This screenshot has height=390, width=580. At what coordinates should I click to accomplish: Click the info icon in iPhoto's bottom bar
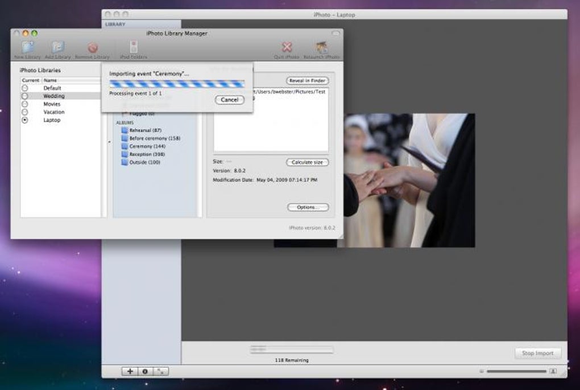tap(145, 371)
